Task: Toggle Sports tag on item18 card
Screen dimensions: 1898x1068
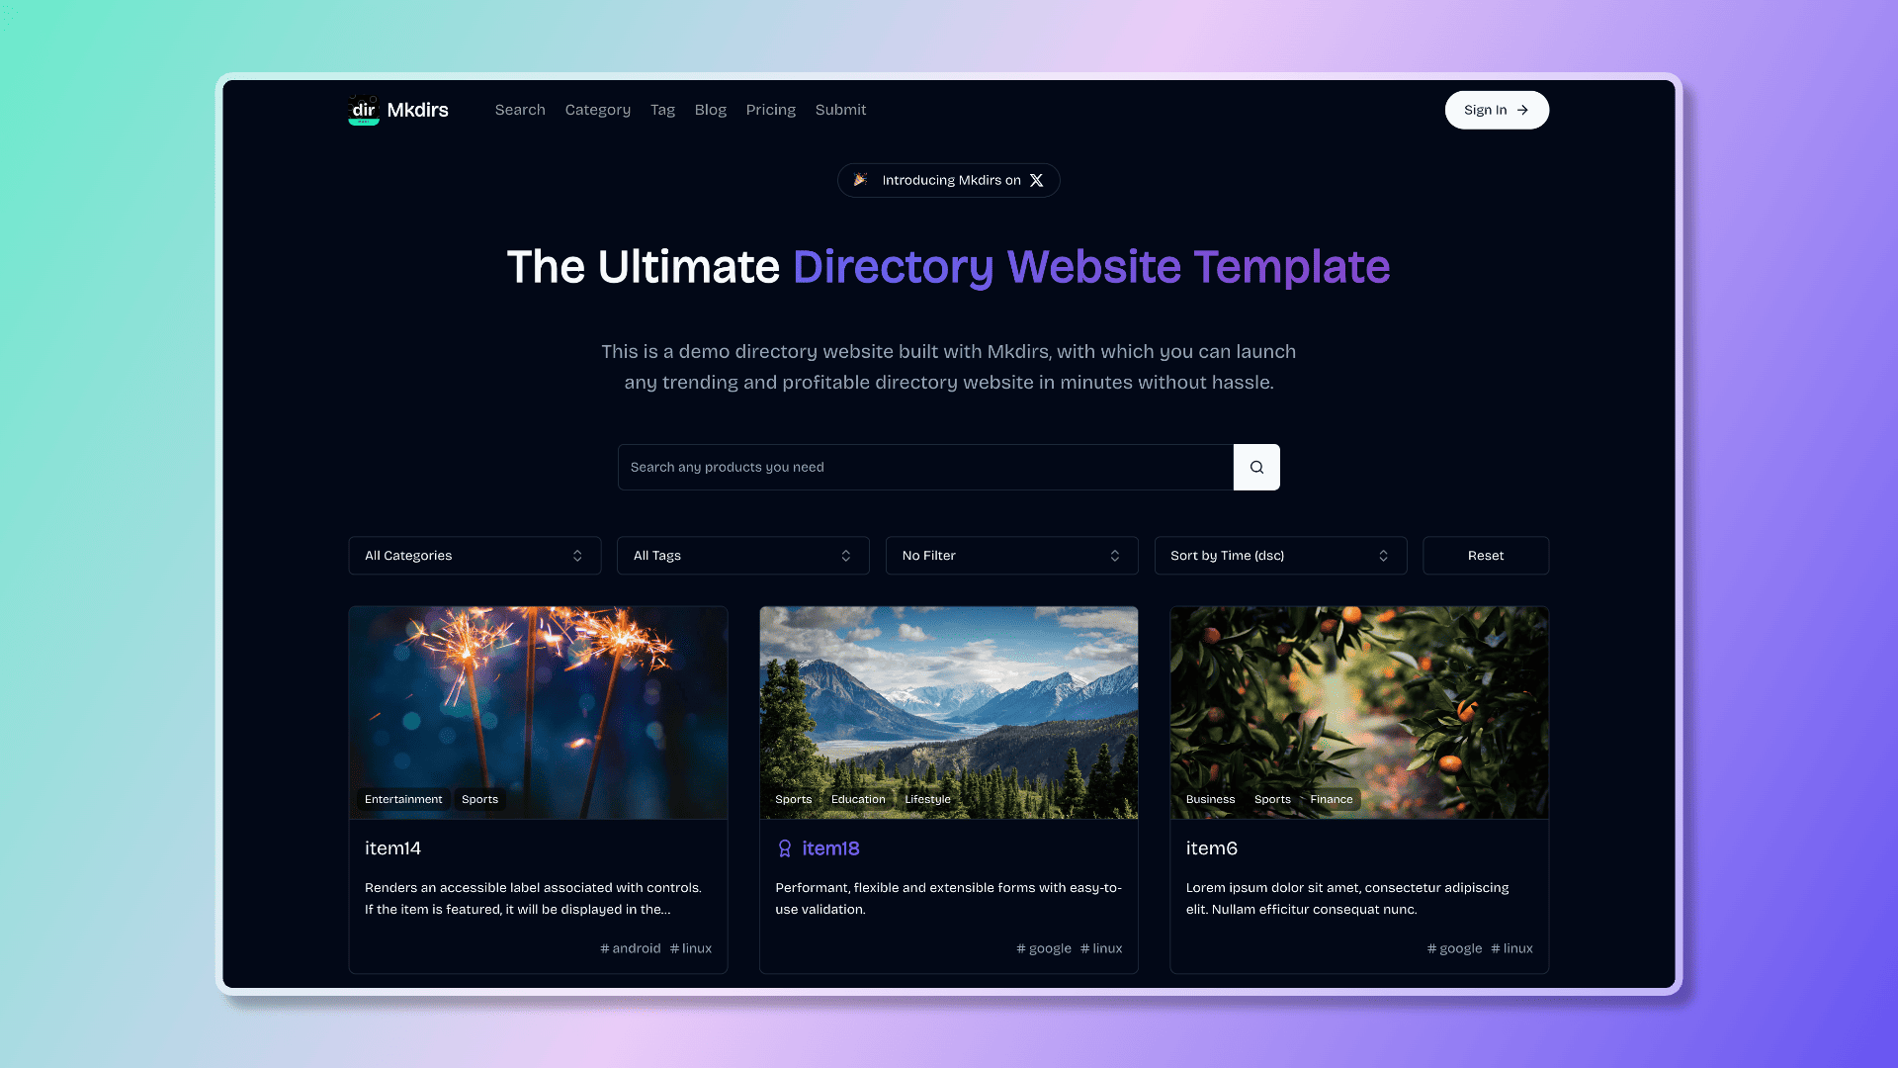Action: point(793,798)
